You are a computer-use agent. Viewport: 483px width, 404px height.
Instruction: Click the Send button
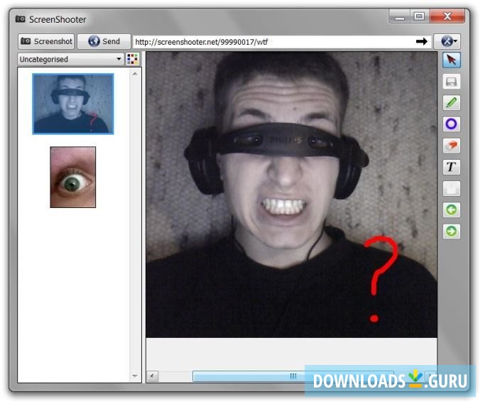104,42
